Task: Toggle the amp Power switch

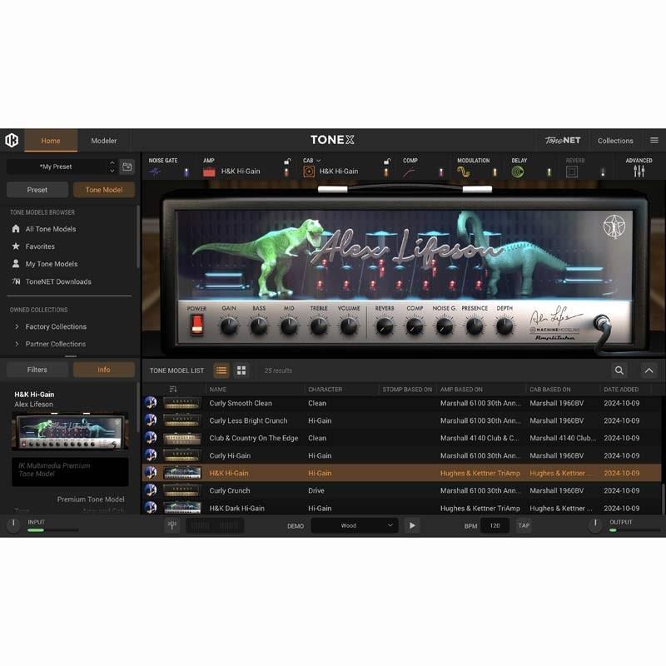Action: click(x=197, y=325)
